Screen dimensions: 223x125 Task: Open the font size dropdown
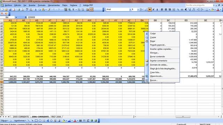pyautogui.click(x=138, y=9)
